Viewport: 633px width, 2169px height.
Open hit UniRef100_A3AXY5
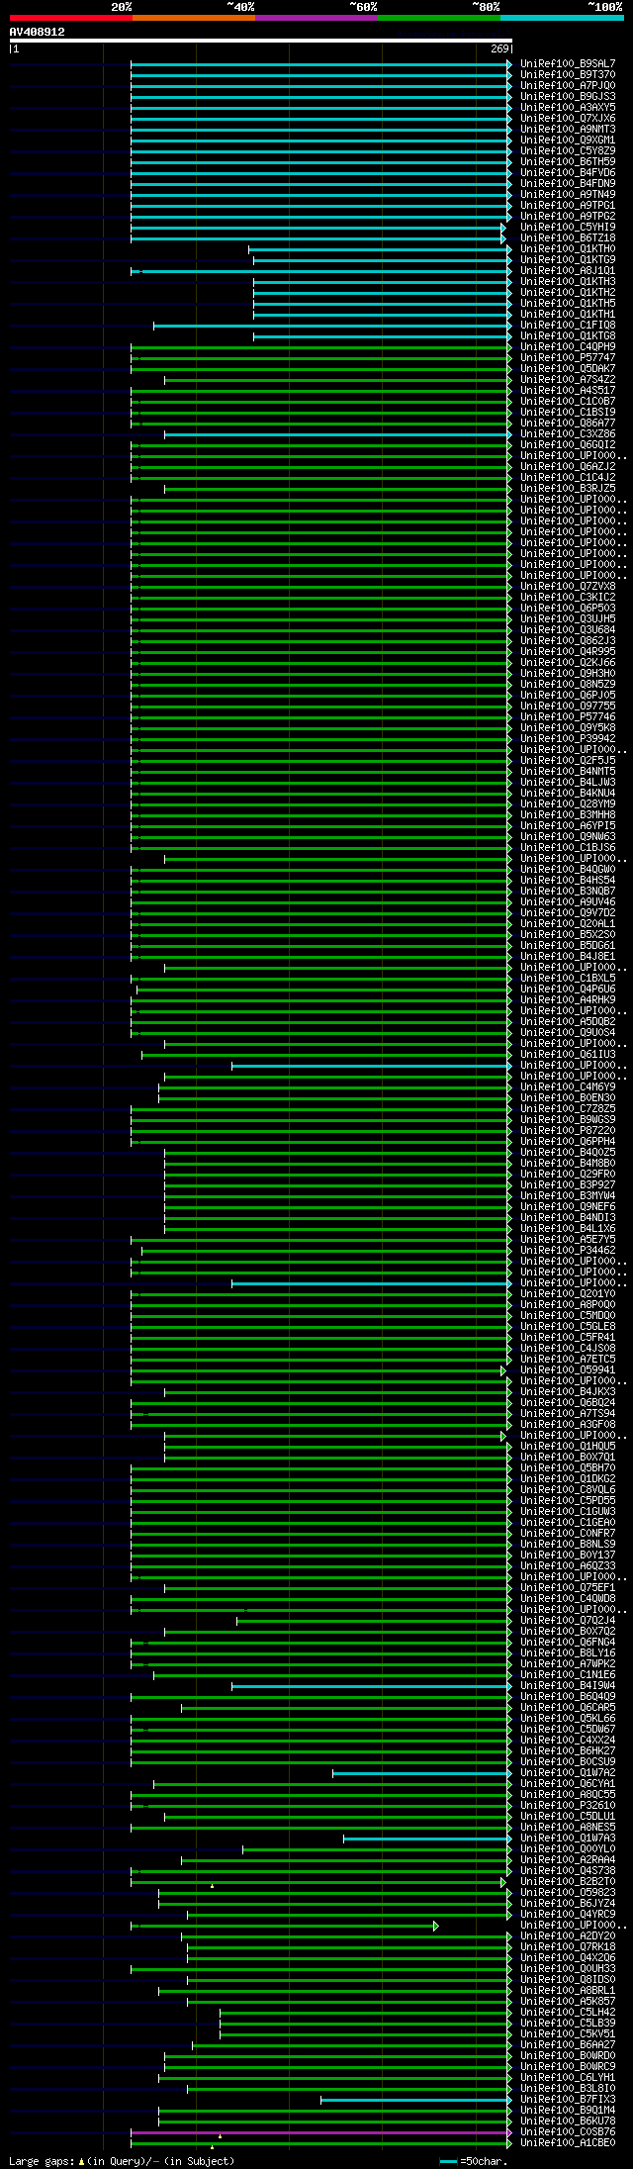click(x=568, y=108)
